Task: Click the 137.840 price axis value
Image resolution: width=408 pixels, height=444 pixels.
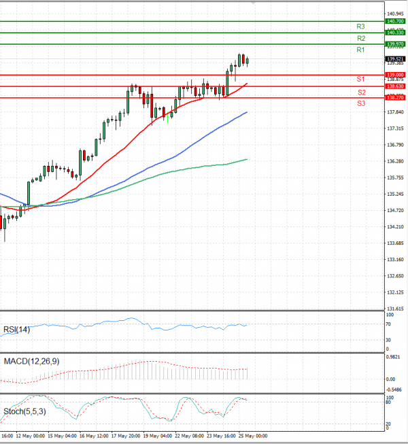Action: 395,112
